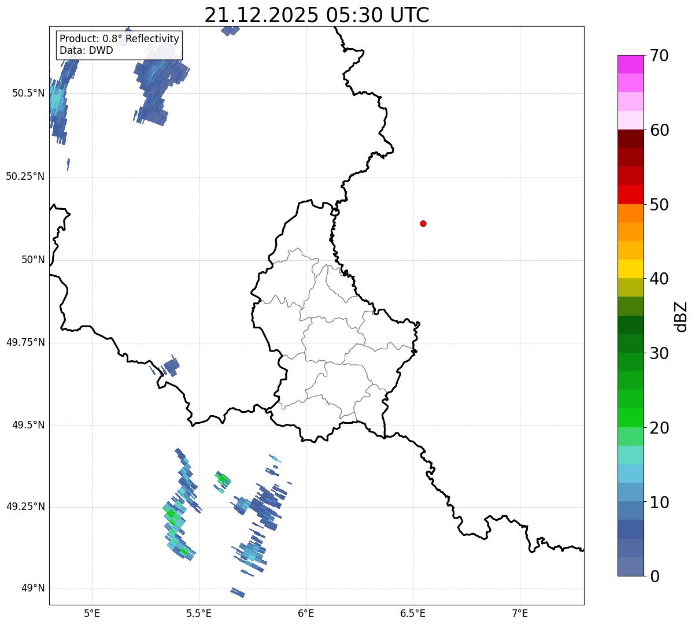
Task: Click the plot title 21.12.2025 05:30 UTC
Action: [x=317, y=15]
